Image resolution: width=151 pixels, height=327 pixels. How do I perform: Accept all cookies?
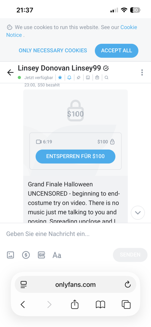coord(117,50)
